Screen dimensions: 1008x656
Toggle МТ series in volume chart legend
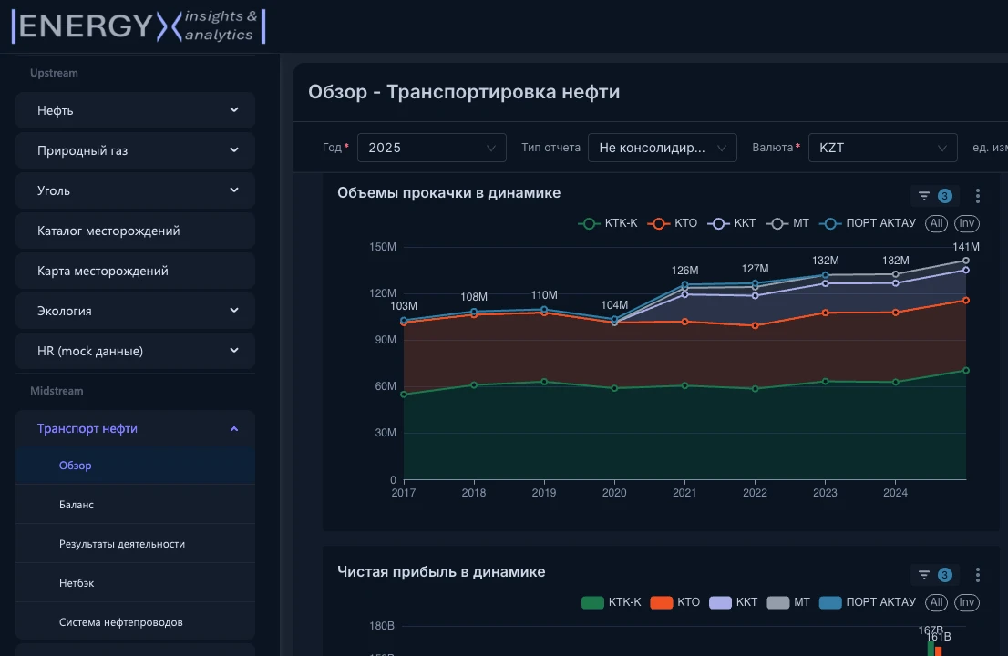click(x=787, y=223)
